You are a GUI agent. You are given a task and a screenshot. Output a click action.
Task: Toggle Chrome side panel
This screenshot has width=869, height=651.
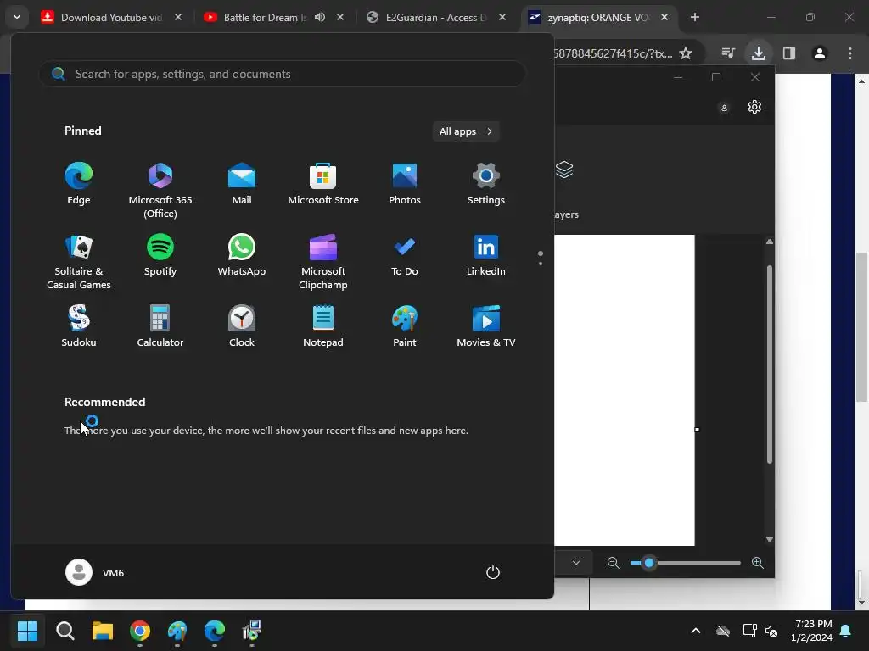click(789, 53)
